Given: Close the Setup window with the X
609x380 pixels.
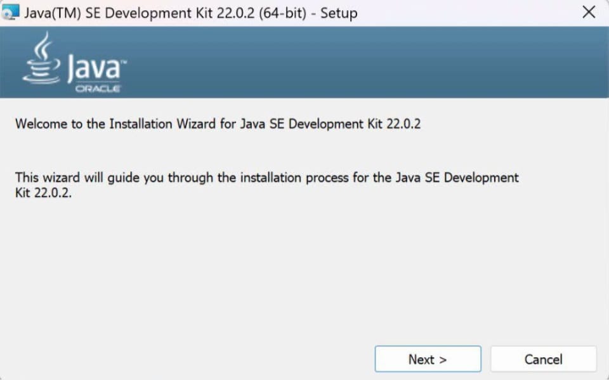Looking at the screenshot, I should 589,13.
